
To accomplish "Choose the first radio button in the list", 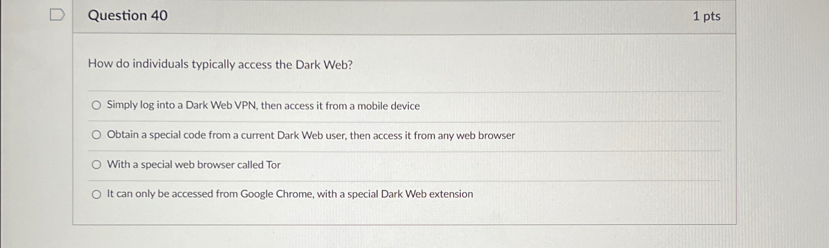I will pyautogui.click(x=97, y=105).
